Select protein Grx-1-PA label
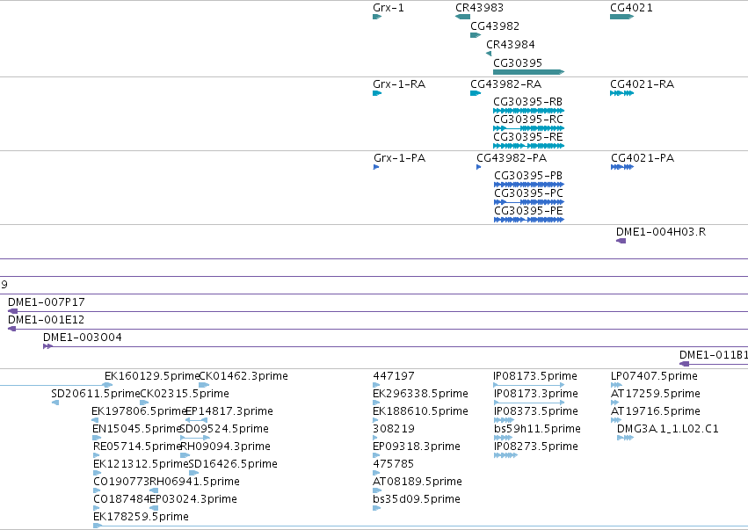Image resolution: width=748 pixels, height=530 pixels. [x=400, y=158]
